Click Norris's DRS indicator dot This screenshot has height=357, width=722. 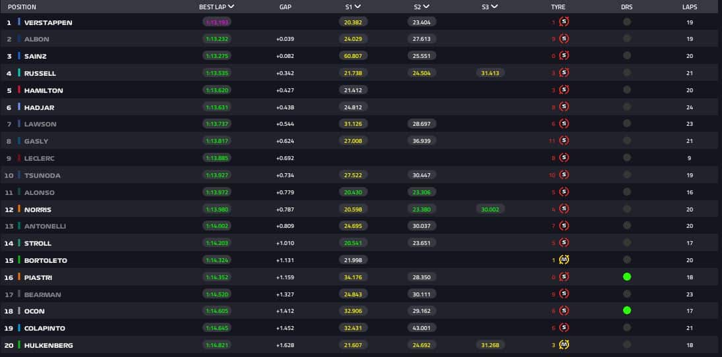626,208
